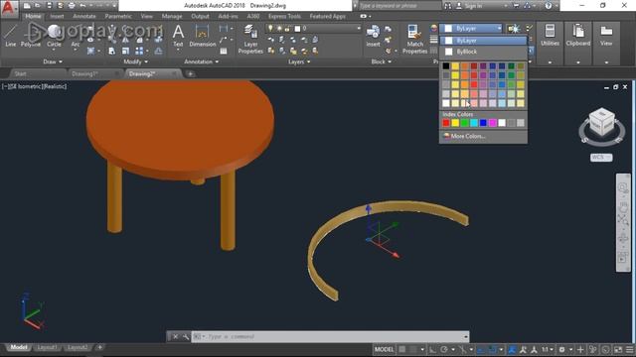Click the status bar Customization menu icon
636x357 pixels.
point(629,349)
